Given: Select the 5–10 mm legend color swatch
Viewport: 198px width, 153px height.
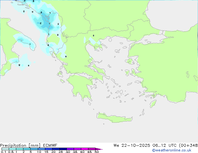Looking at the screenshot, I should tap(34, 149).
